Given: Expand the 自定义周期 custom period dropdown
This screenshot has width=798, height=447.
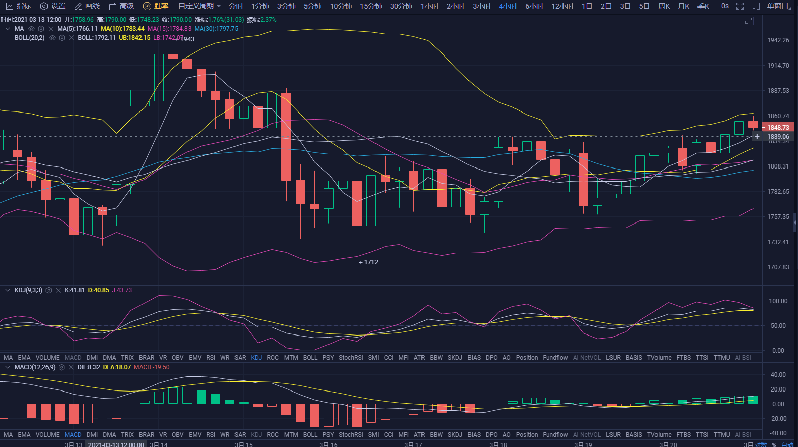Looking at the screenshot, I should point(199,6).
